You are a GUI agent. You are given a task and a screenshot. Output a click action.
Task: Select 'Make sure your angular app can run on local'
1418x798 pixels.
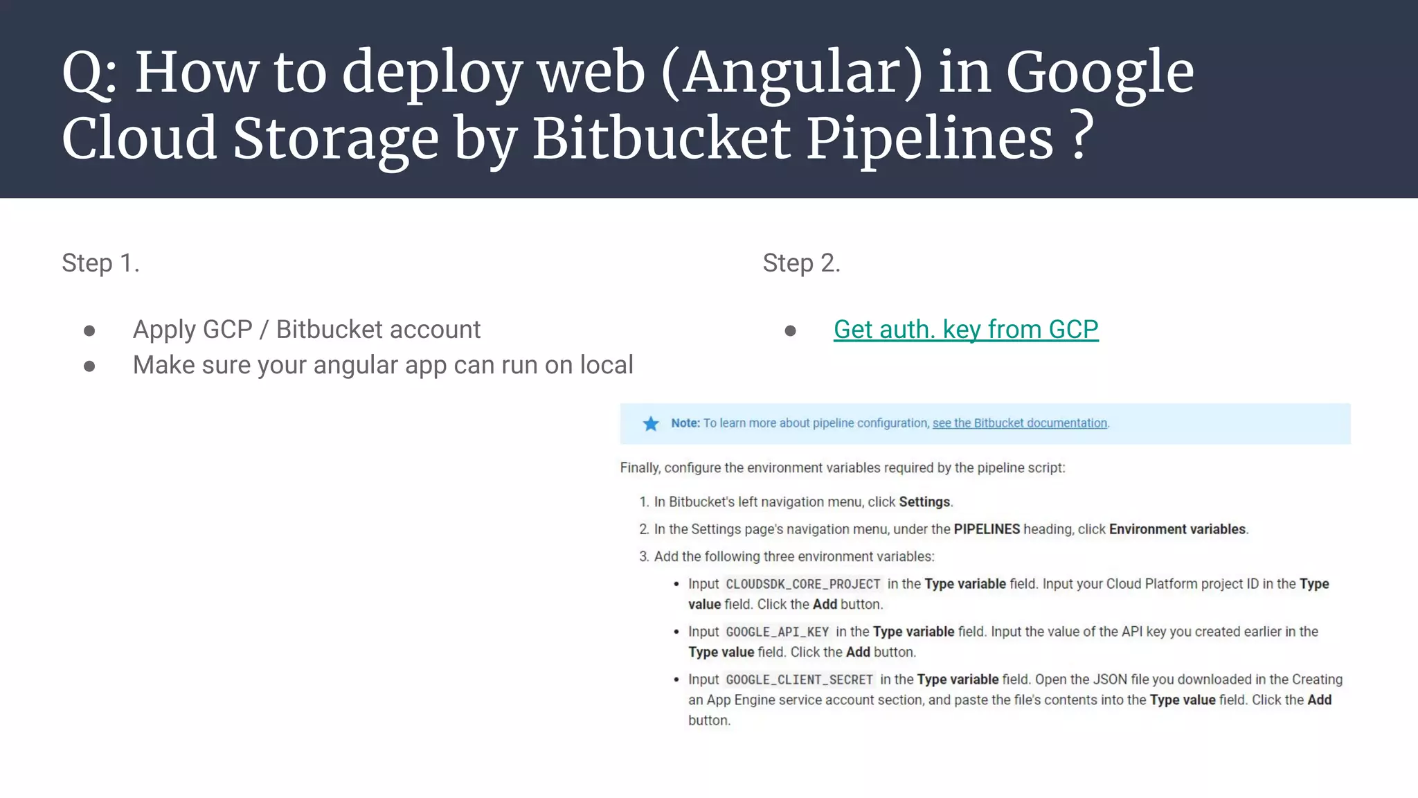(x=383, y=365)
